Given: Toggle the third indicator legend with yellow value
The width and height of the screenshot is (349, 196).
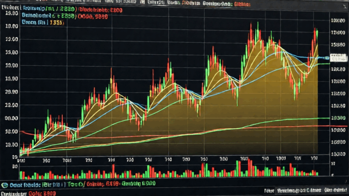Looking at the screenshot, I should pos(43,22).
